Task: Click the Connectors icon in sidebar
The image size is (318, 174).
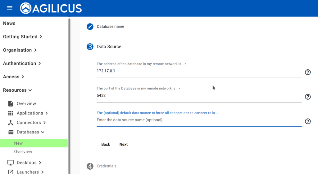Action: 11,123
